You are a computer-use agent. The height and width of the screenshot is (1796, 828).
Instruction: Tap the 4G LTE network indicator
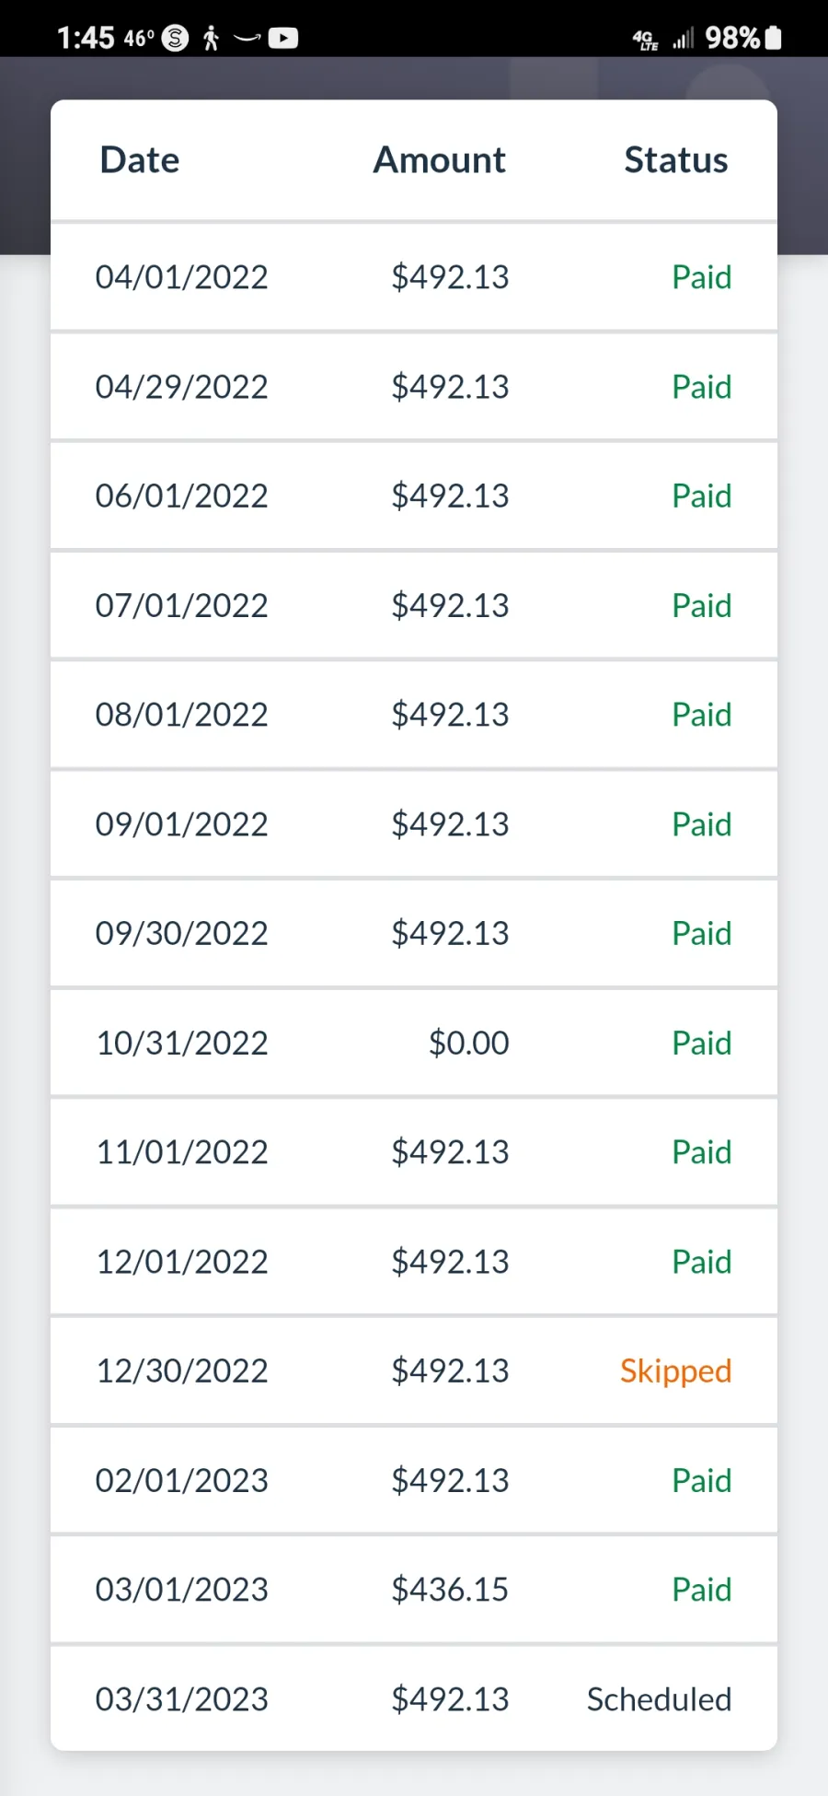point(645,39)
